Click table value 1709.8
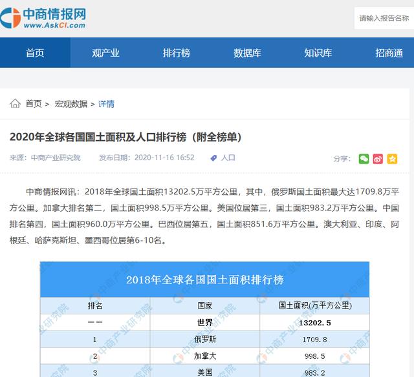 click(315, 340)
